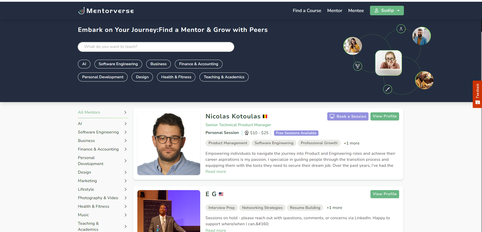Screen dimensions: 482x232
Task: Click the US flag beside mentor E G
Action: 221,194
